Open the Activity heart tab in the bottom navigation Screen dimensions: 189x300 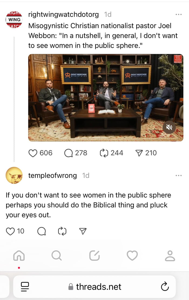132,255
